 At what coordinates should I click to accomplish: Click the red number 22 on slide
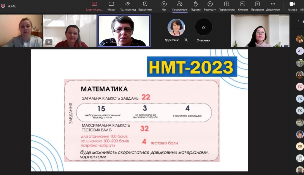146,97
